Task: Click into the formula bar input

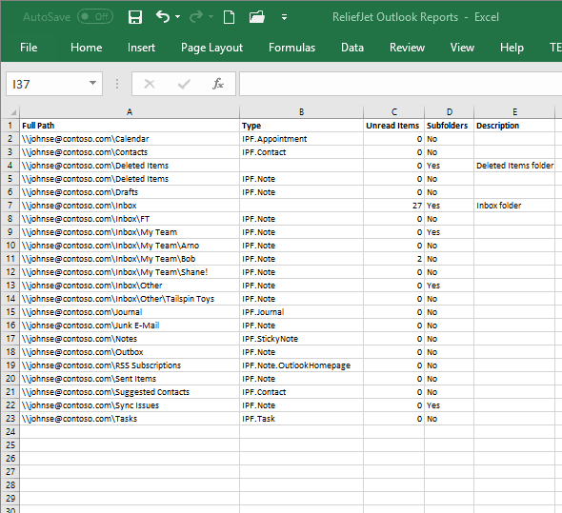Action: [x=401, y=84]
